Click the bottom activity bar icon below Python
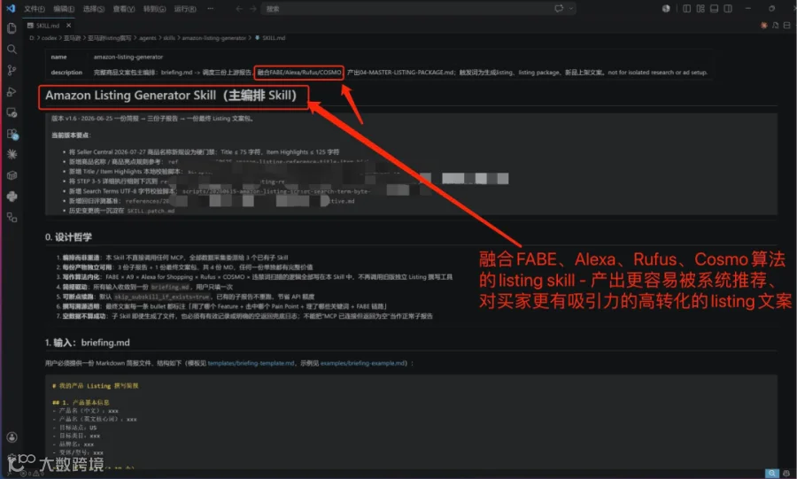The image size is (797, 479). point(12,218)
